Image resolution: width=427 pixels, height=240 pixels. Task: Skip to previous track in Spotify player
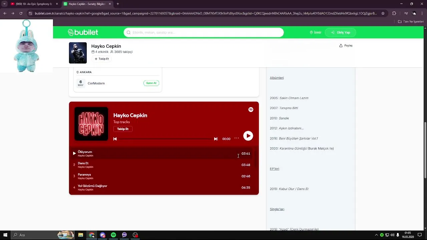pyautogui.click(x=115, y=139)
